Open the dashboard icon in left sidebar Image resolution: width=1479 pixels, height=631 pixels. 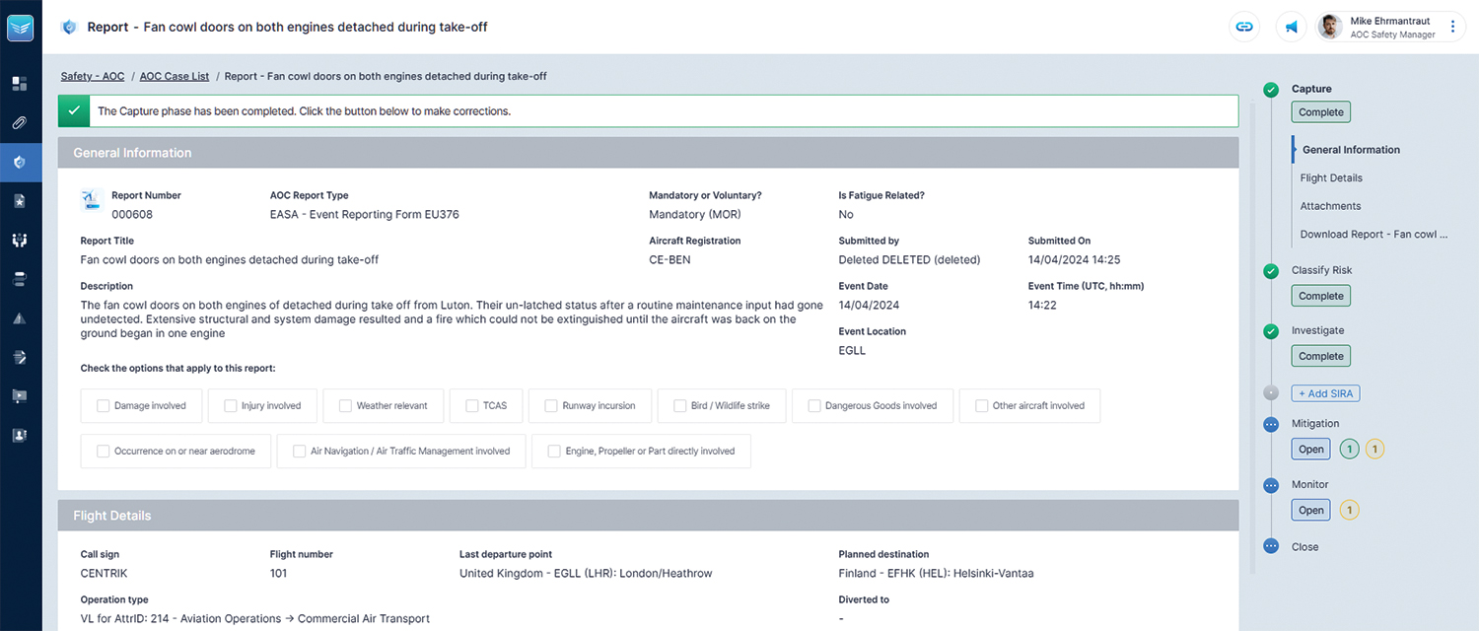(20, 84)
